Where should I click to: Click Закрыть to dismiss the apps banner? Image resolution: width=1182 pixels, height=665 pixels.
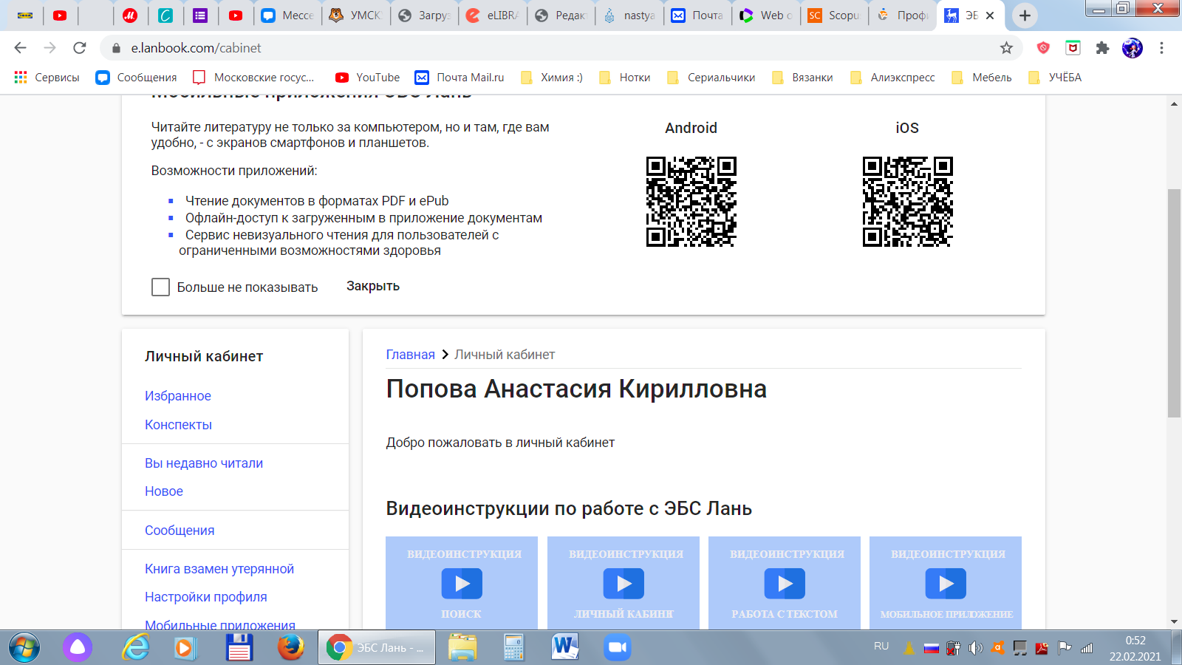[x=373, y=286]
